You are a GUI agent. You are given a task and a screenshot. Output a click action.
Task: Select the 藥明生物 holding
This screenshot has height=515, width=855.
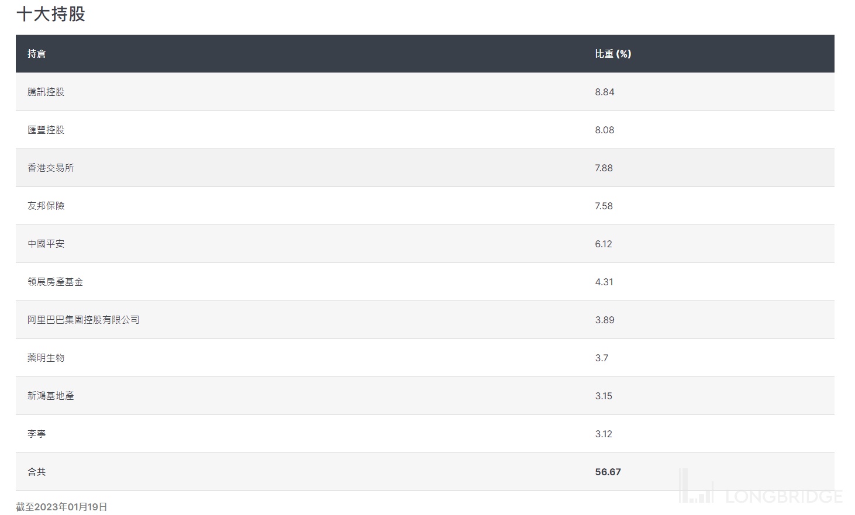[46, 358]
